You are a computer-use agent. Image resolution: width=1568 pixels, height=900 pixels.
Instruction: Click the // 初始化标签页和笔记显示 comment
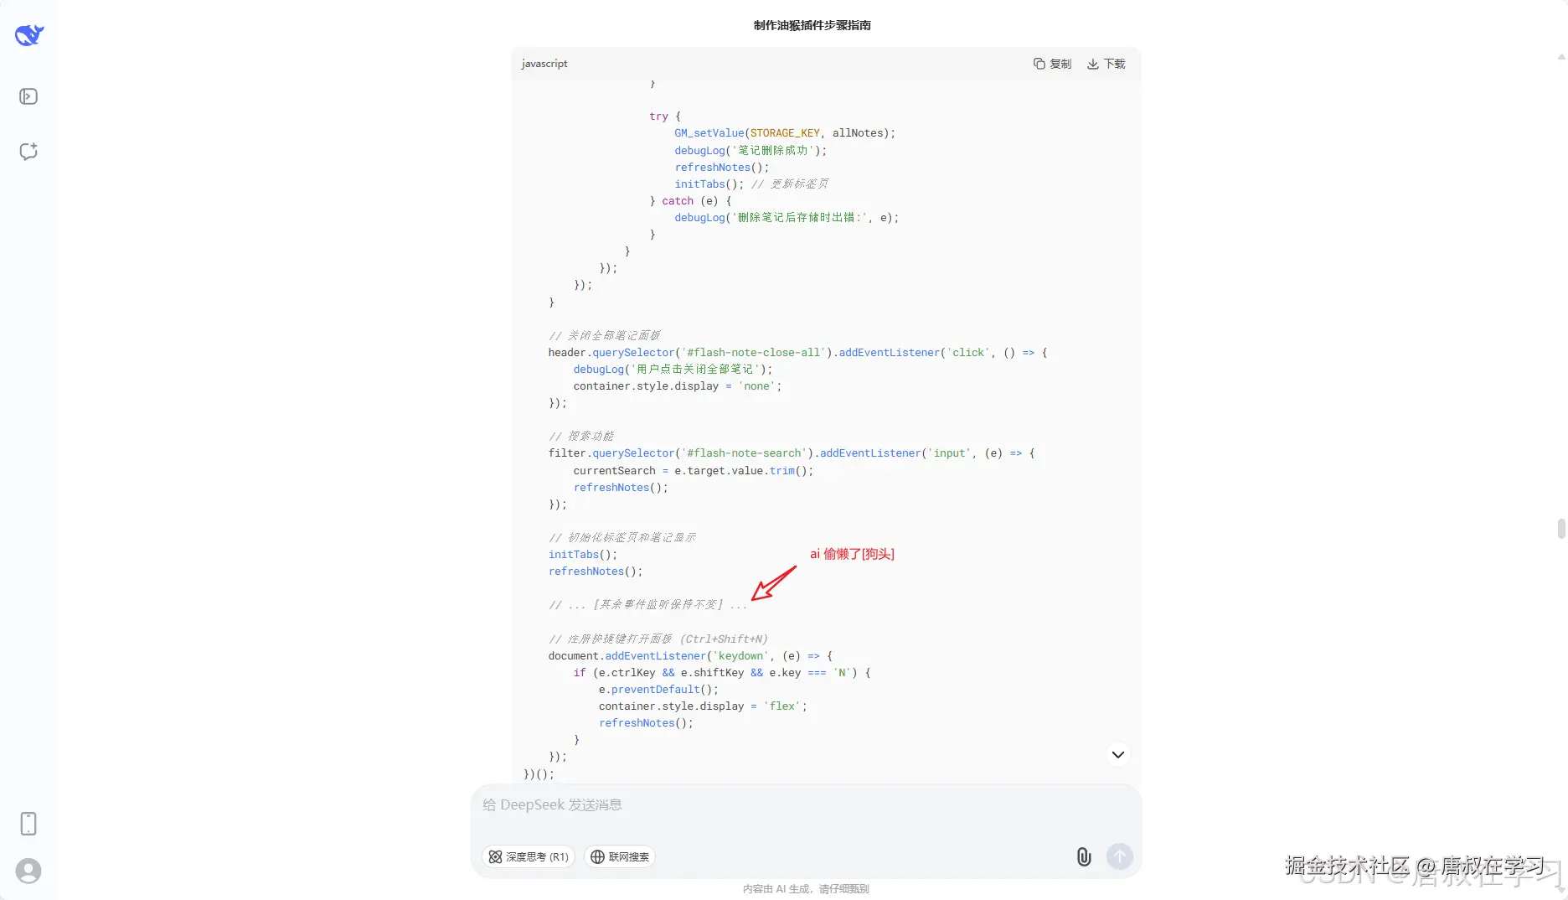point(622,537)
